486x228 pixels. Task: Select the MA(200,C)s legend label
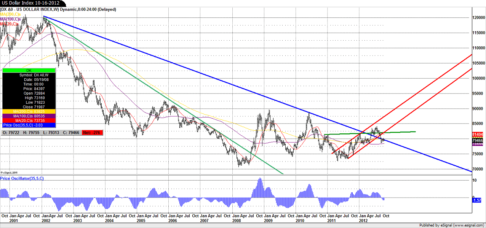pyautogui.click(x=10, y=14)
